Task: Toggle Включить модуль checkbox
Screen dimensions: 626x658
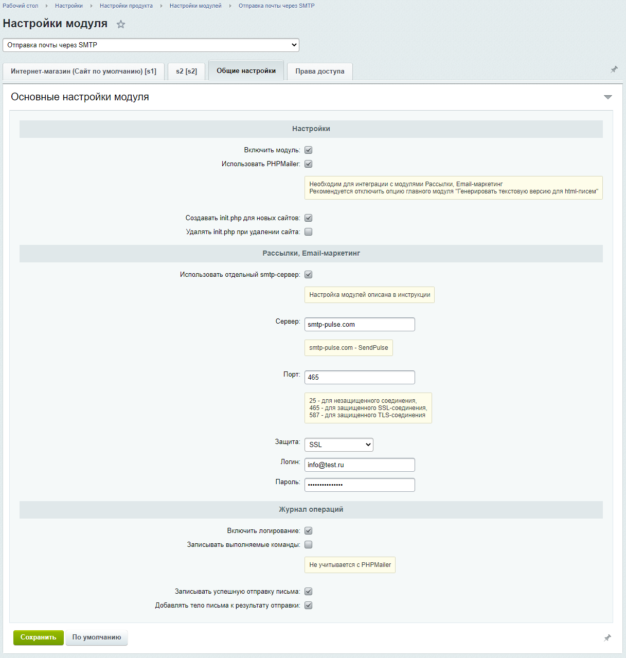Action: click(309, 150)
